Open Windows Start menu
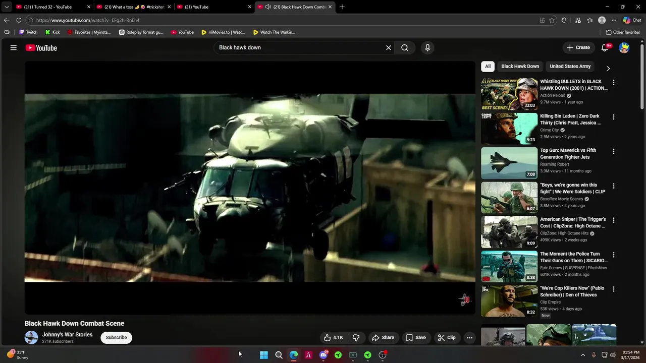The height and width of the screenshot is (363, 646). tap(264, 355)
